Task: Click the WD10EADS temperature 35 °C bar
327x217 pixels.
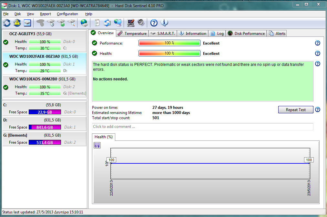Action: (x=45, y=93)
